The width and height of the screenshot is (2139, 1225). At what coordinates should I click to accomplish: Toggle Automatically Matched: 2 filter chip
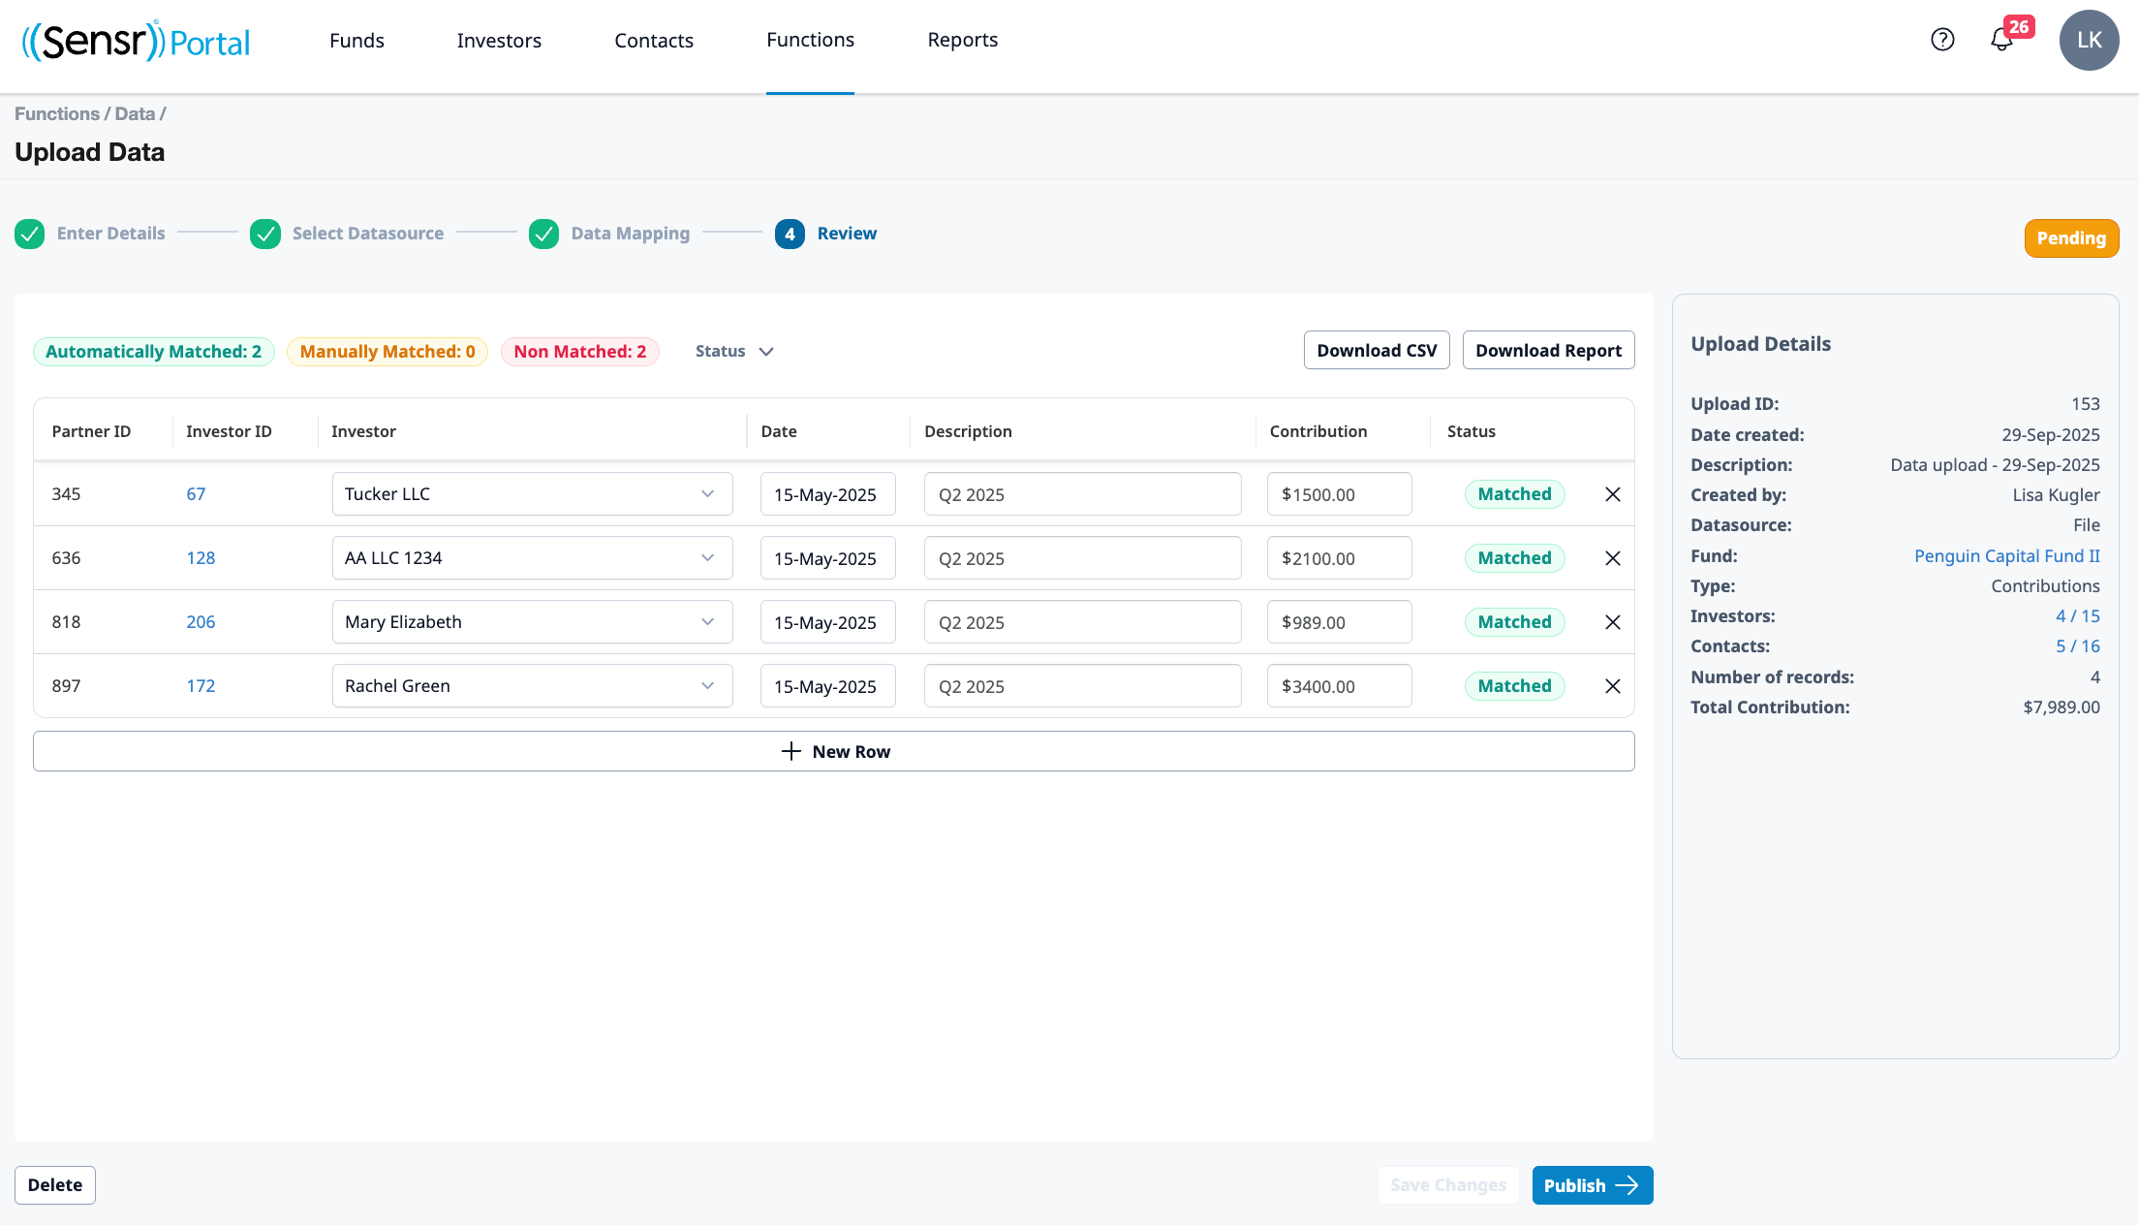pyautogui.click(x=153, y=352)
